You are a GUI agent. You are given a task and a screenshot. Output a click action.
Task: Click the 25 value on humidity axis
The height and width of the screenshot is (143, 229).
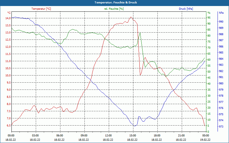(x=209, y=102)
